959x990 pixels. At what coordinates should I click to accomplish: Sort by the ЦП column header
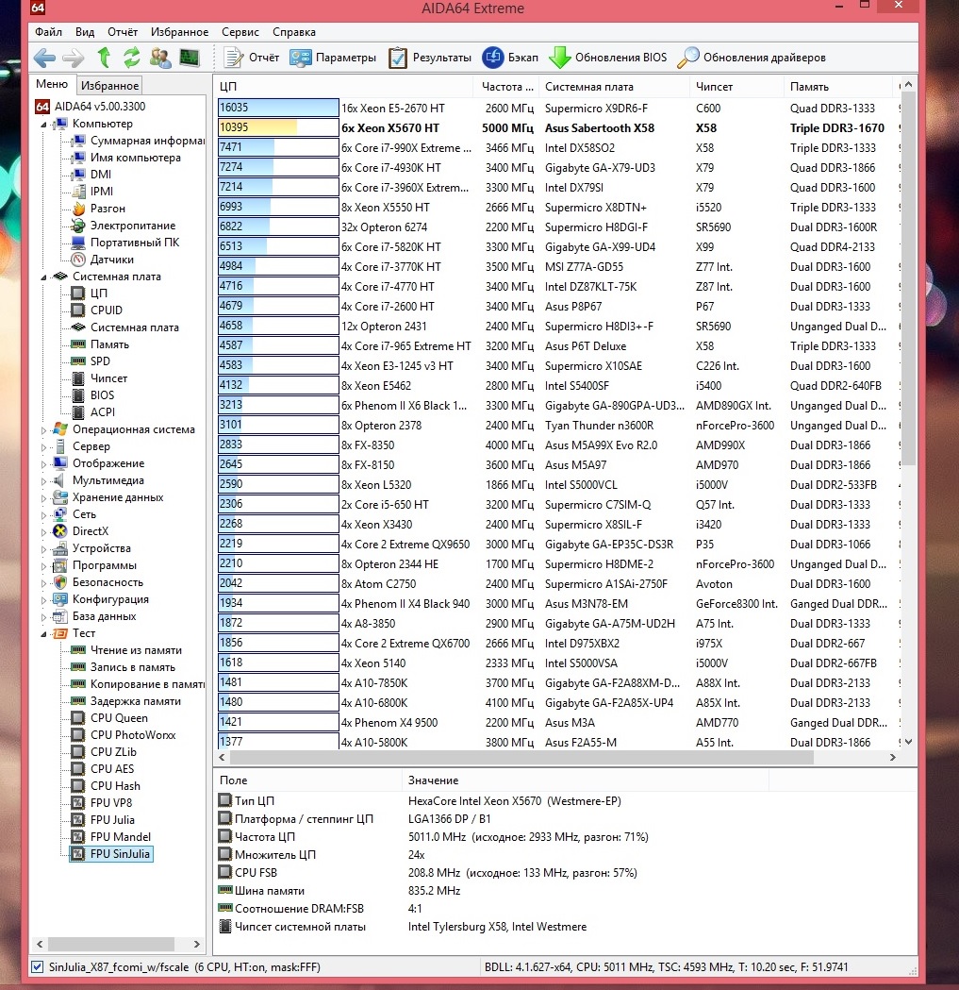342,87
